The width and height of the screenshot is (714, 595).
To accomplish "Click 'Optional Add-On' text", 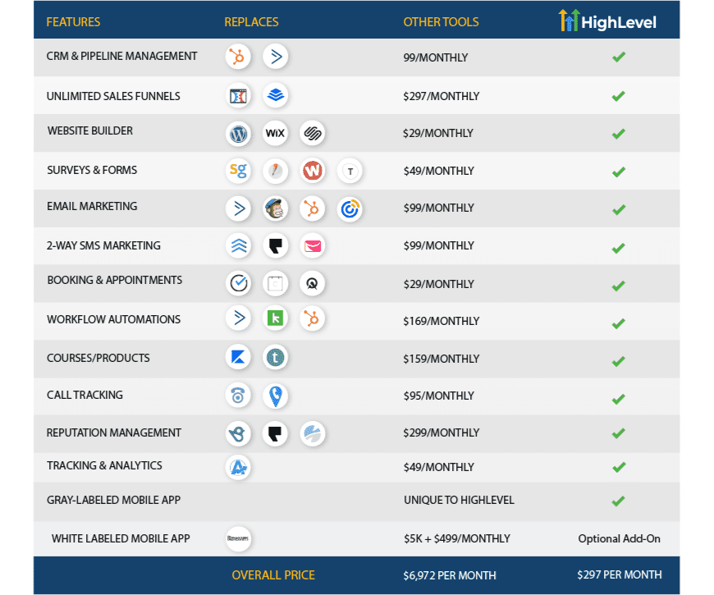I will coord(620,538).
